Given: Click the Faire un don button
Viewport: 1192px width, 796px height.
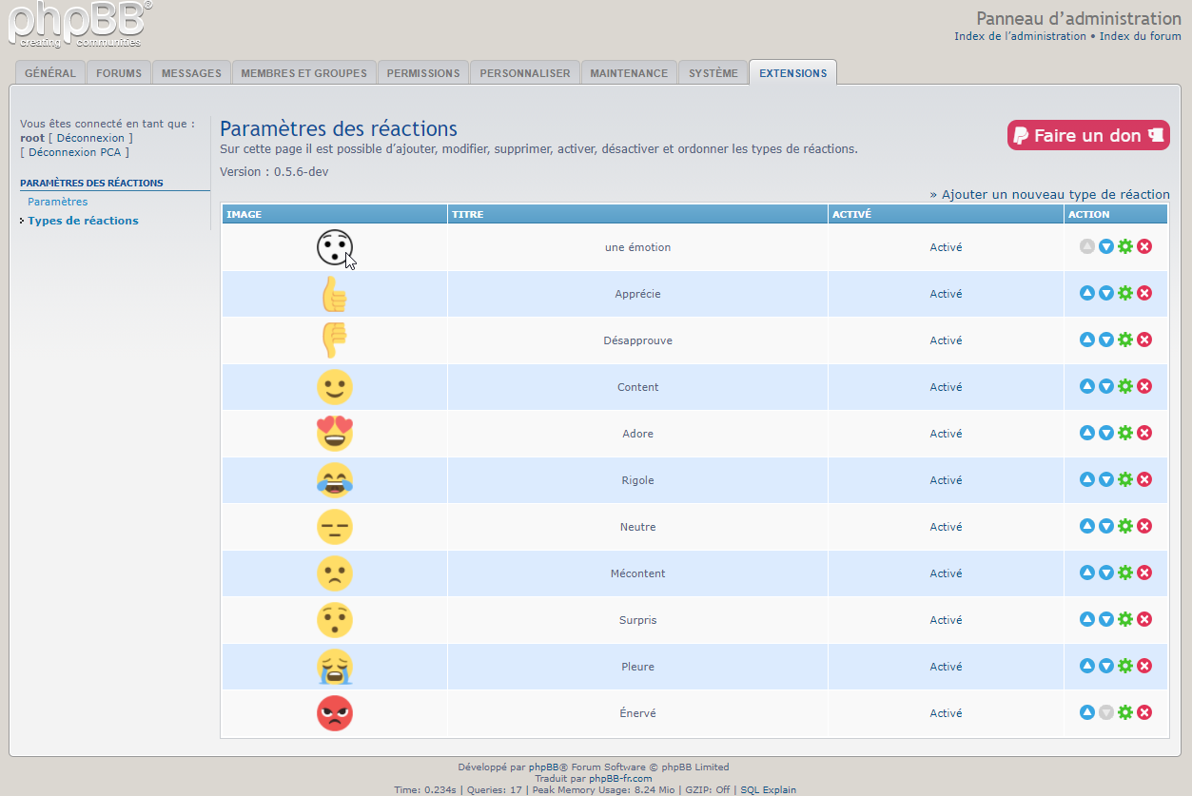Looking at the screenshot, I should 1088,135.
